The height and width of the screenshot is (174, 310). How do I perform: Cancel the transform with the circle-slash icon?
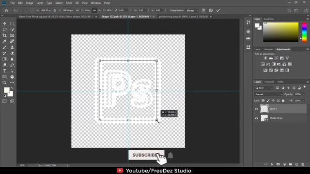[211, 10]
